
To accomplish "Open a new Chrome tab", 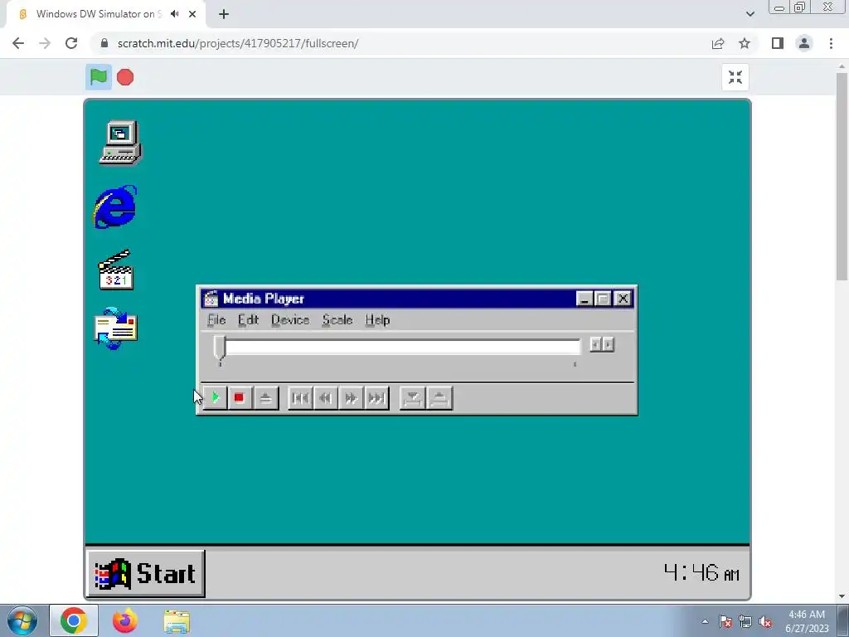I will [x=224, y=14].
